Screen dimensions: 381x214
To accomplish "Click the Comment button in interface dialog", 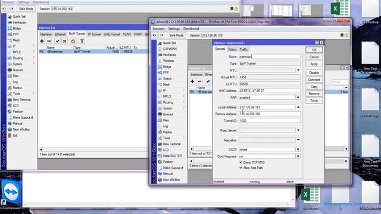I will coord(314,80).
